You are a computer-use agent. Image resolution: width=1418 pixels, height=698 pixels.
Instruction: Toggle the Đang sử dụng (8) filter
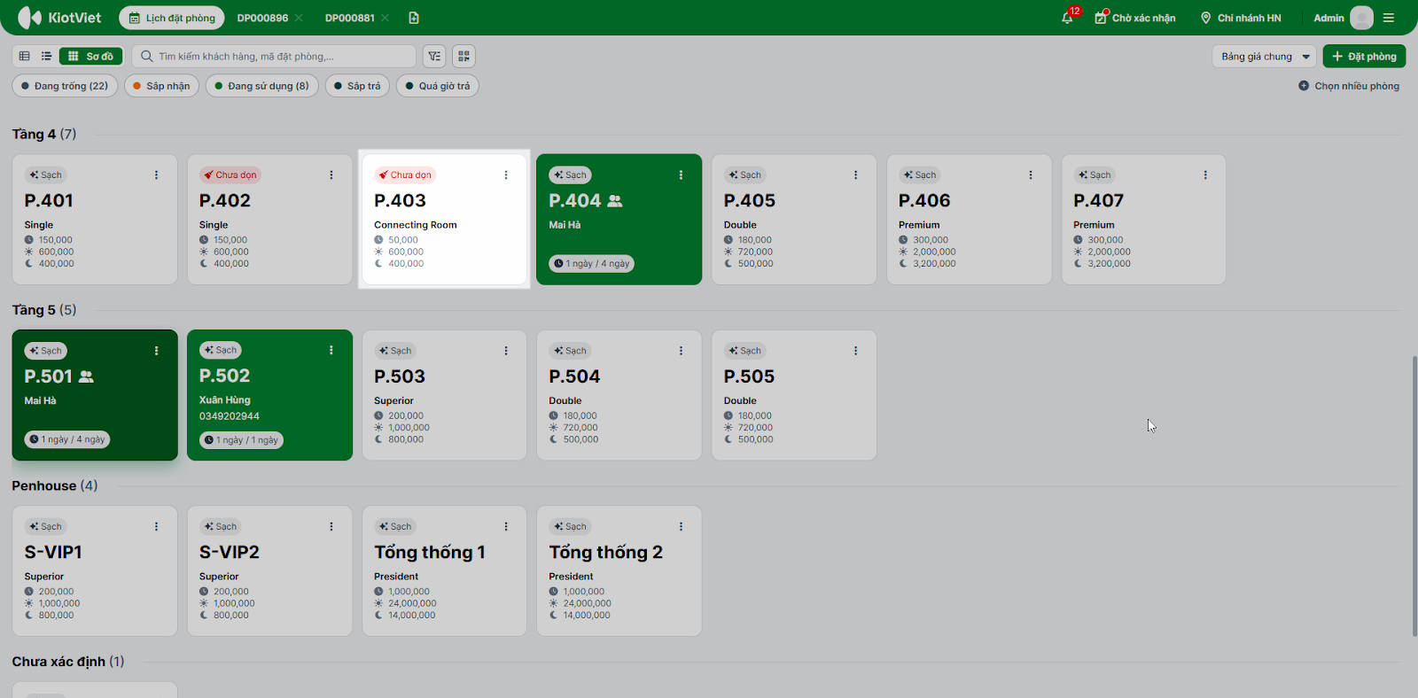(262, 86)
